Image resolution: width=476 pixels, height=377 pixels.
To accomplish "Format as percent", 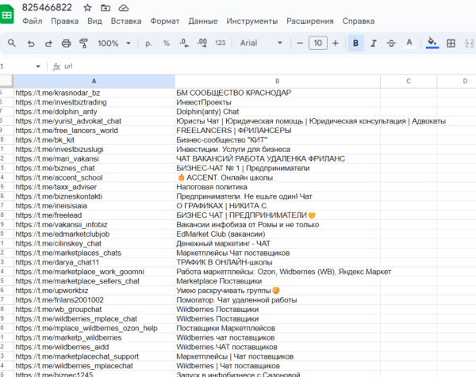I will point(166,43).
